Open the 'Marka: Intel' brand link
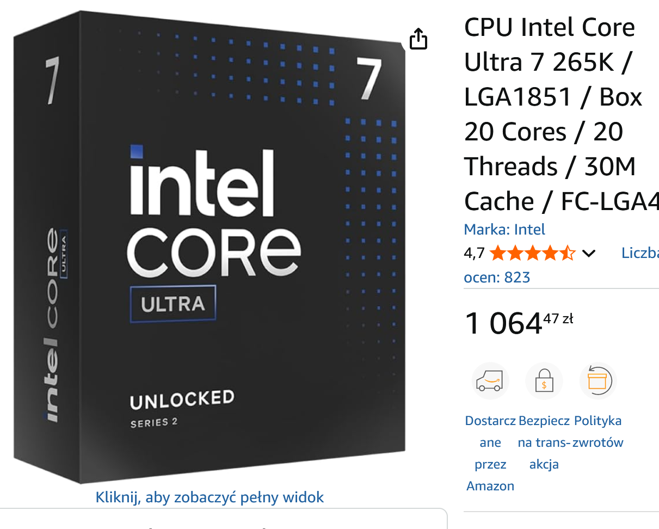 [x=504, y=230]
